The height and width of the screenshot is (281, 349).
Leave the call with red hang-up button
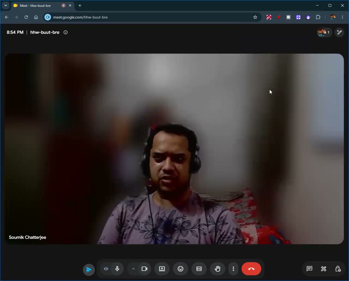coord(251,269)
